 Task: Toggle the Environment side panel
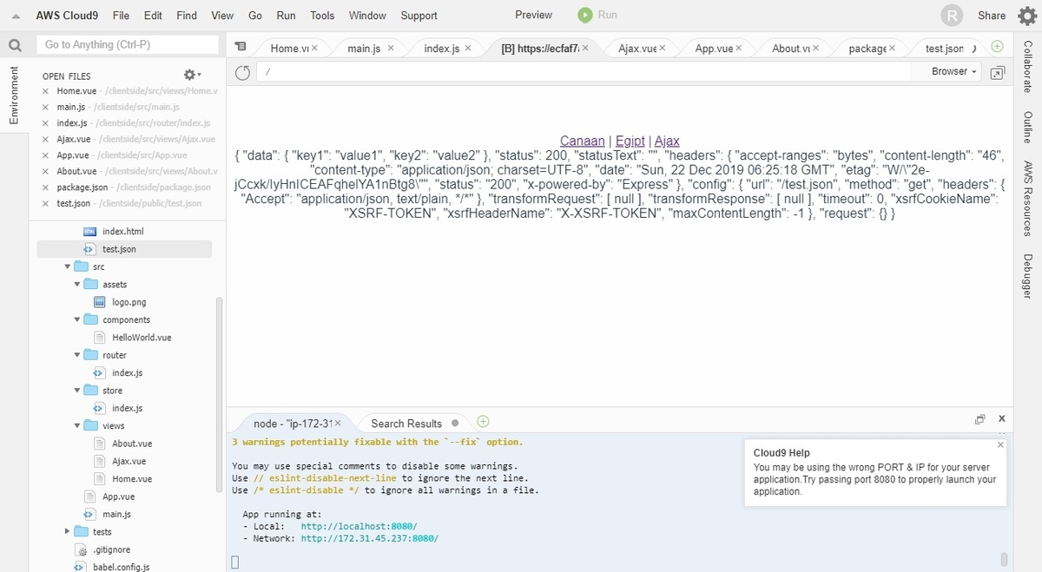tap(14, 95)
